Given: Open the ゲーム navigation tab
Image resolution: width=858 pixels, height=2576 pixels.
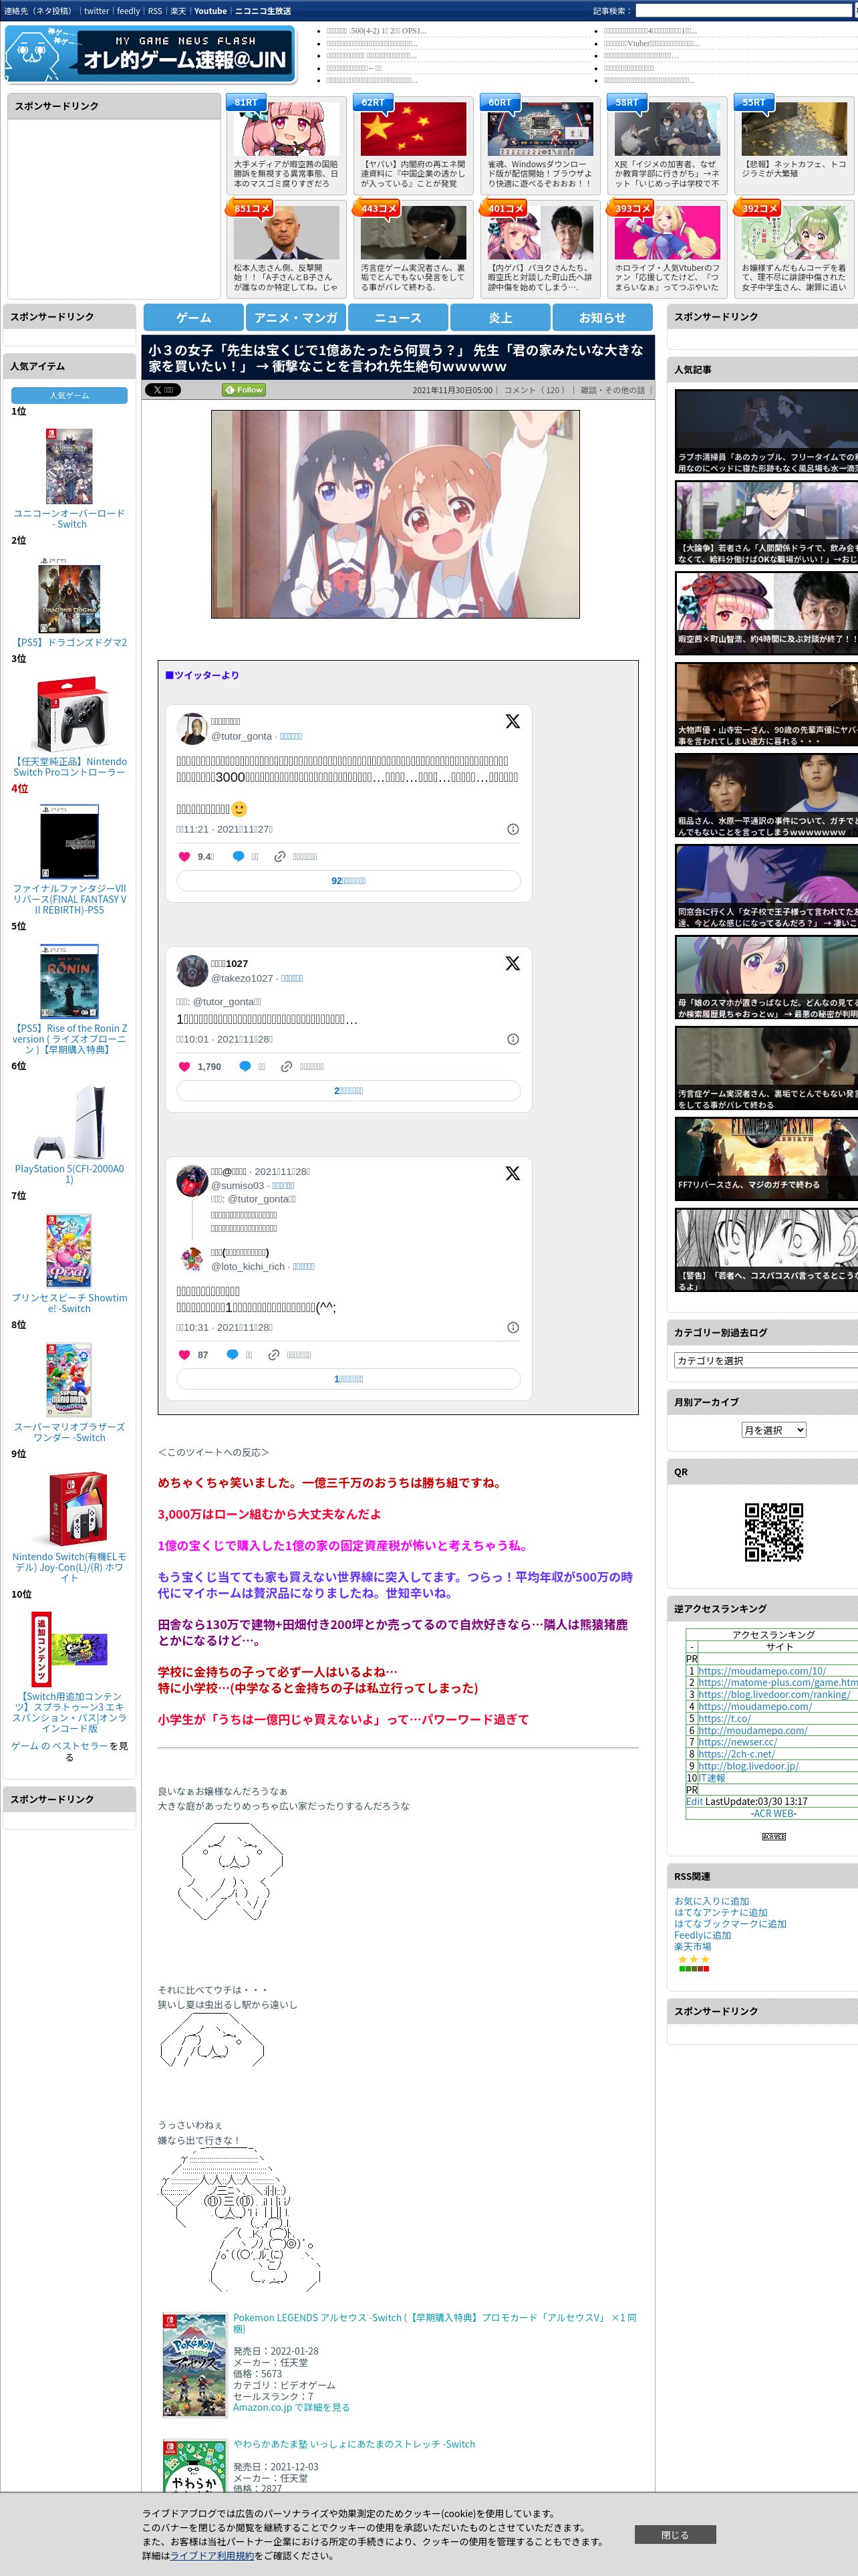Looking at the screenshot, I should [194, 317].
